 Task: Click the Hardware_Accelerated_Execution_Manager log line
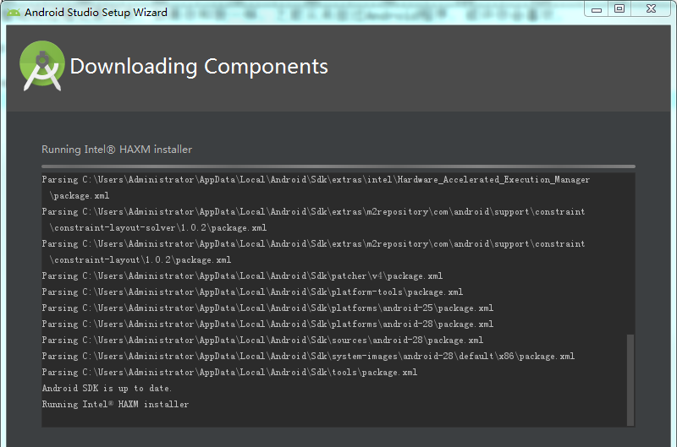point(316,180)
